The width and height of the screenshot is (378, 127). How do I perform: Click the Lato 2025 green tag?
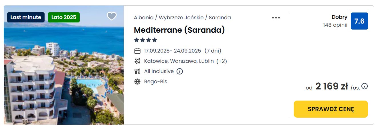(x=64, y=17)
